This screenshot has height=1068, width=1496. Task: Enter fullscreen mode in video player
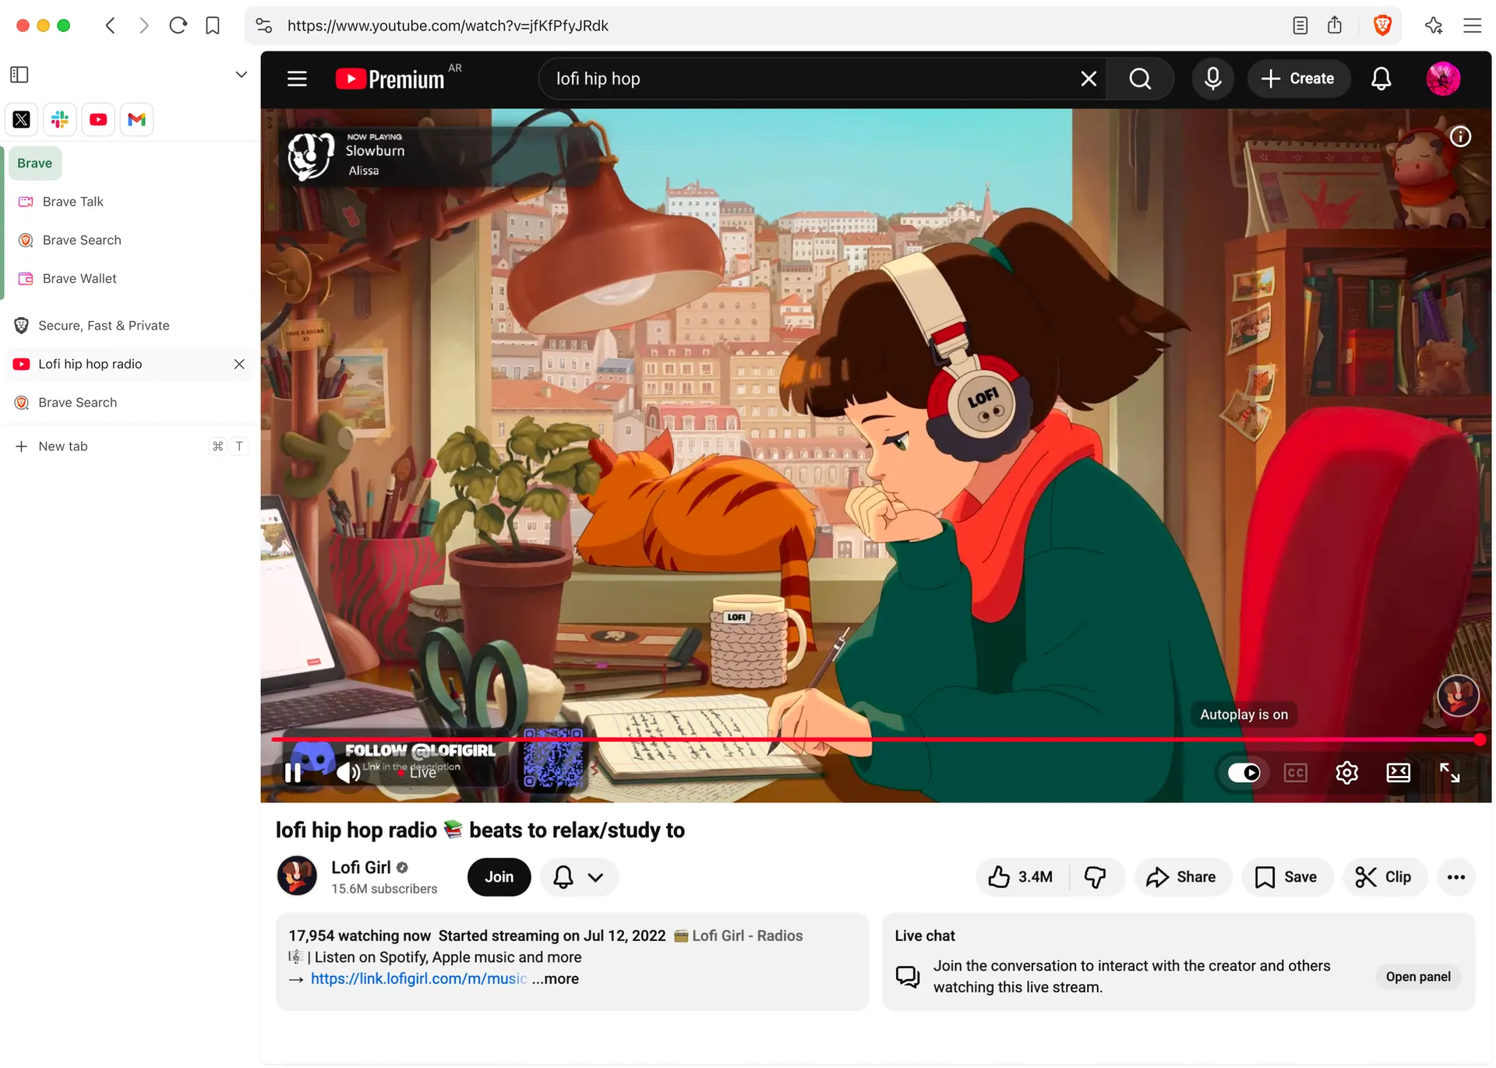(1449, 772)
